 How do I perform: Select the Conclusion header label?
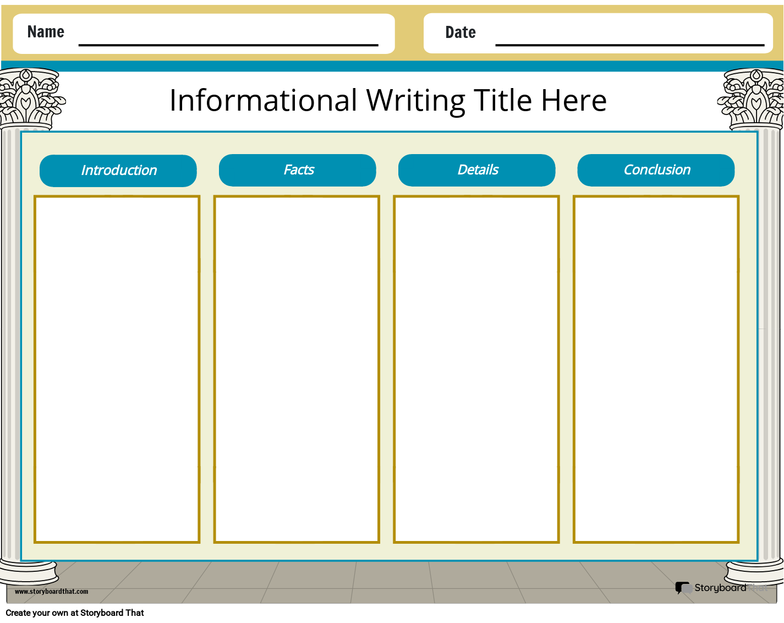pyautogui.click(x=656, y=170)
